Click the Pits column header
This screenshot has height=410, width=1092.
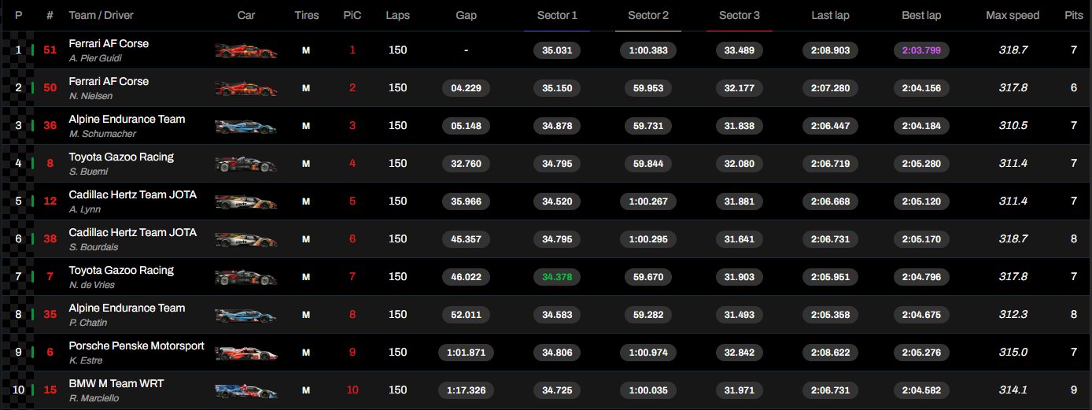(1073, 16)
